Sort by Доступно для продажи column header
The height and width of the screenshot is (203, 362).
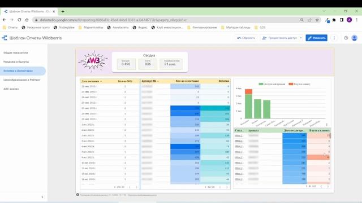tap(294, 130)
